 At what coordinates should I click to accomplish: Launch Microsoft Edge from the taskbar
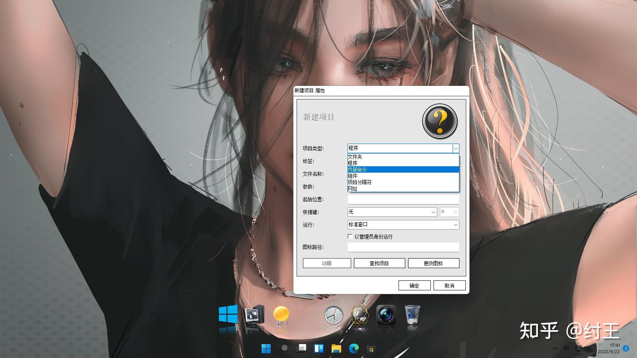click(x=354, y=348)
